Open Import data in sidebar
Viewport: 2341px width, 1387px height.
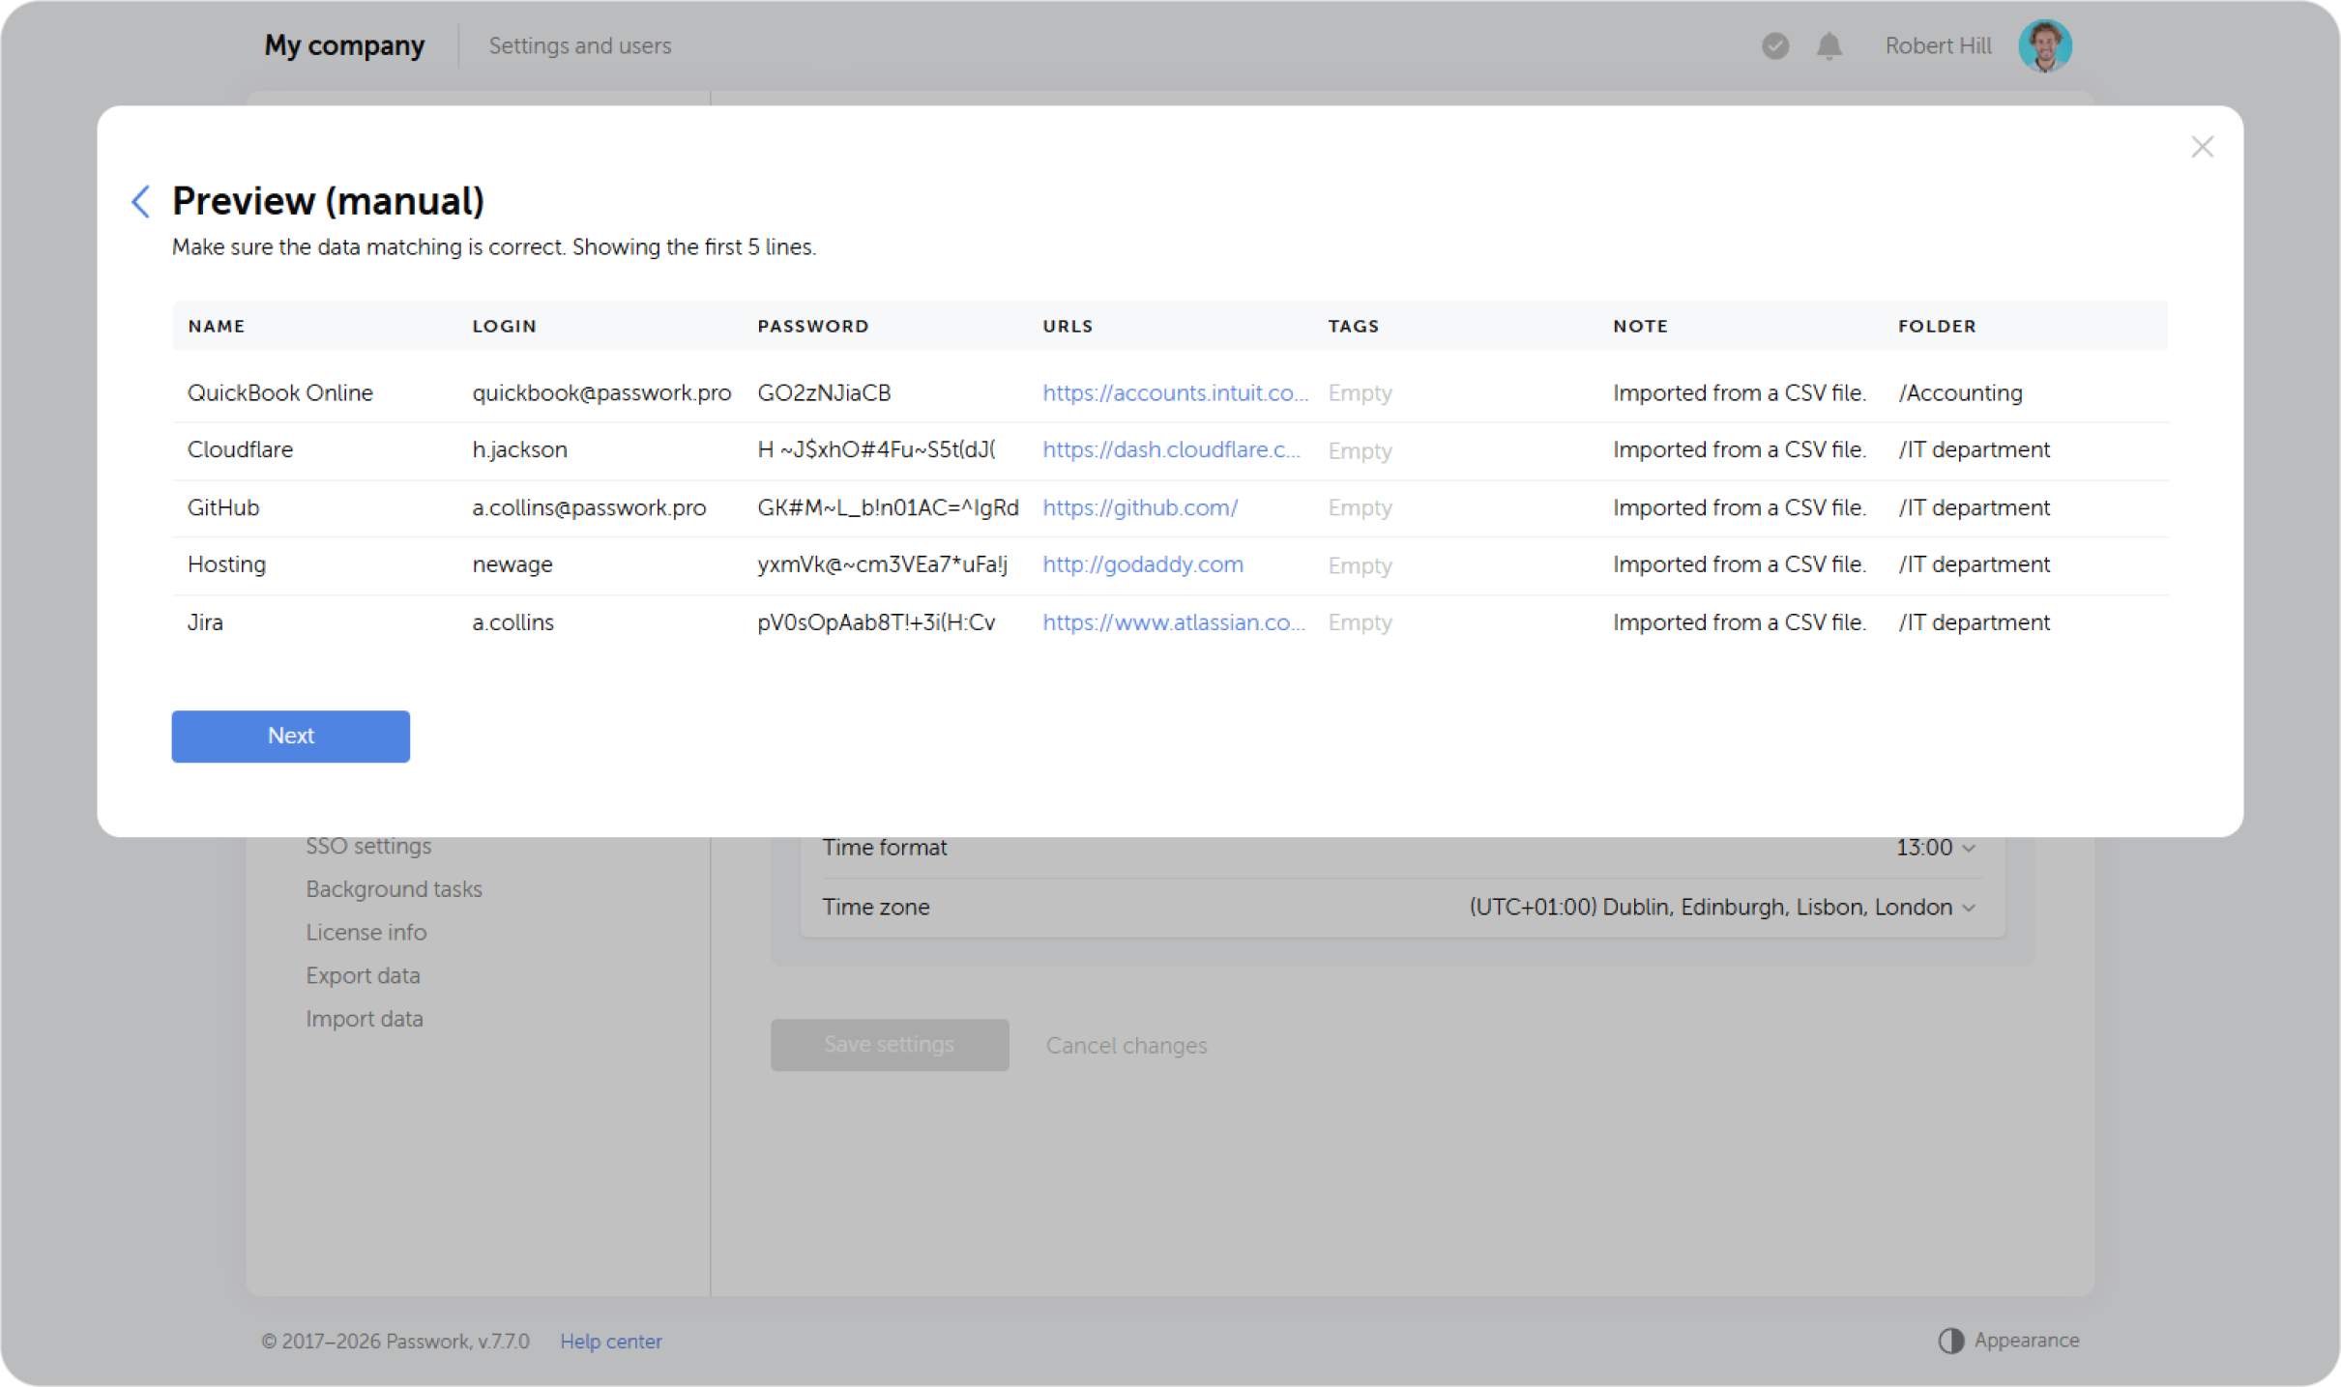(x=364, y=1019)
